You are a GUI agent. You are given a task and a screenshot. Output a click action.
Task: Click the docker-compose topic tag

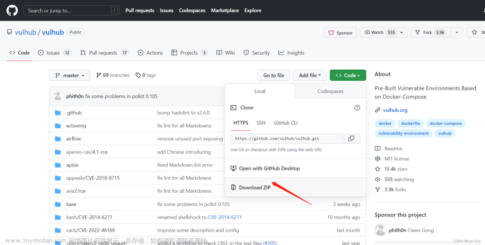pos(445,123)
